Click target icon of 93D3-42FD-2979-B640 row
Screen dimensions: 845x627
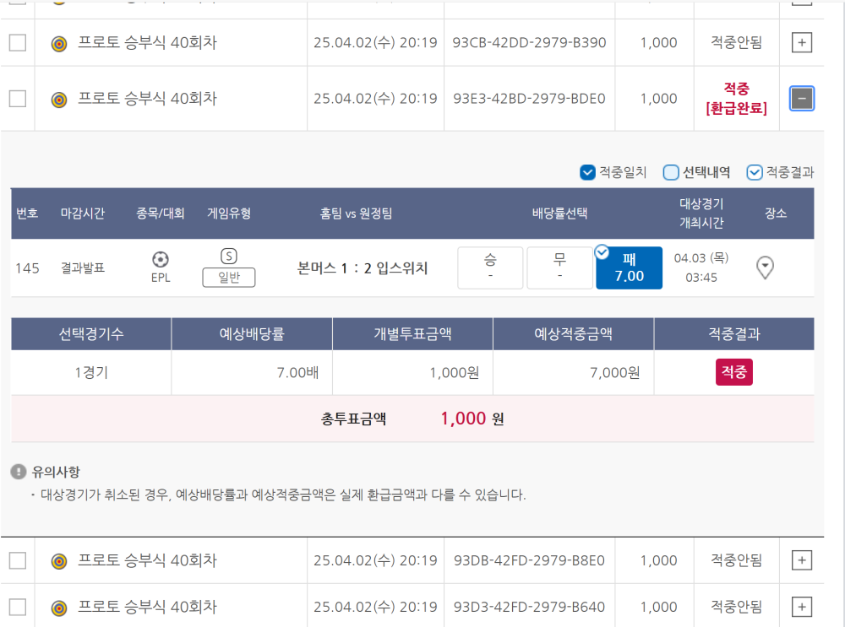point(59,608)
